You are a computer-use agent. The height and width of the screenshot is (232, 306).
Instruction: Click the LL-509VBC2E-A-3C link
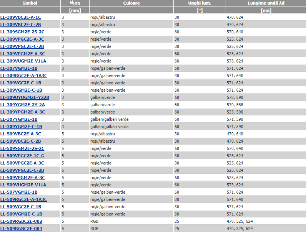click(20, 134)
